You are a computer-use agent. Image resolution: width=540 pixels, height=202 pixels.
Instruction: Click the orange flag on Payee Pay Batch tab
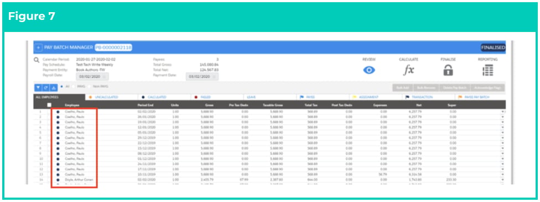pos(460,97)
